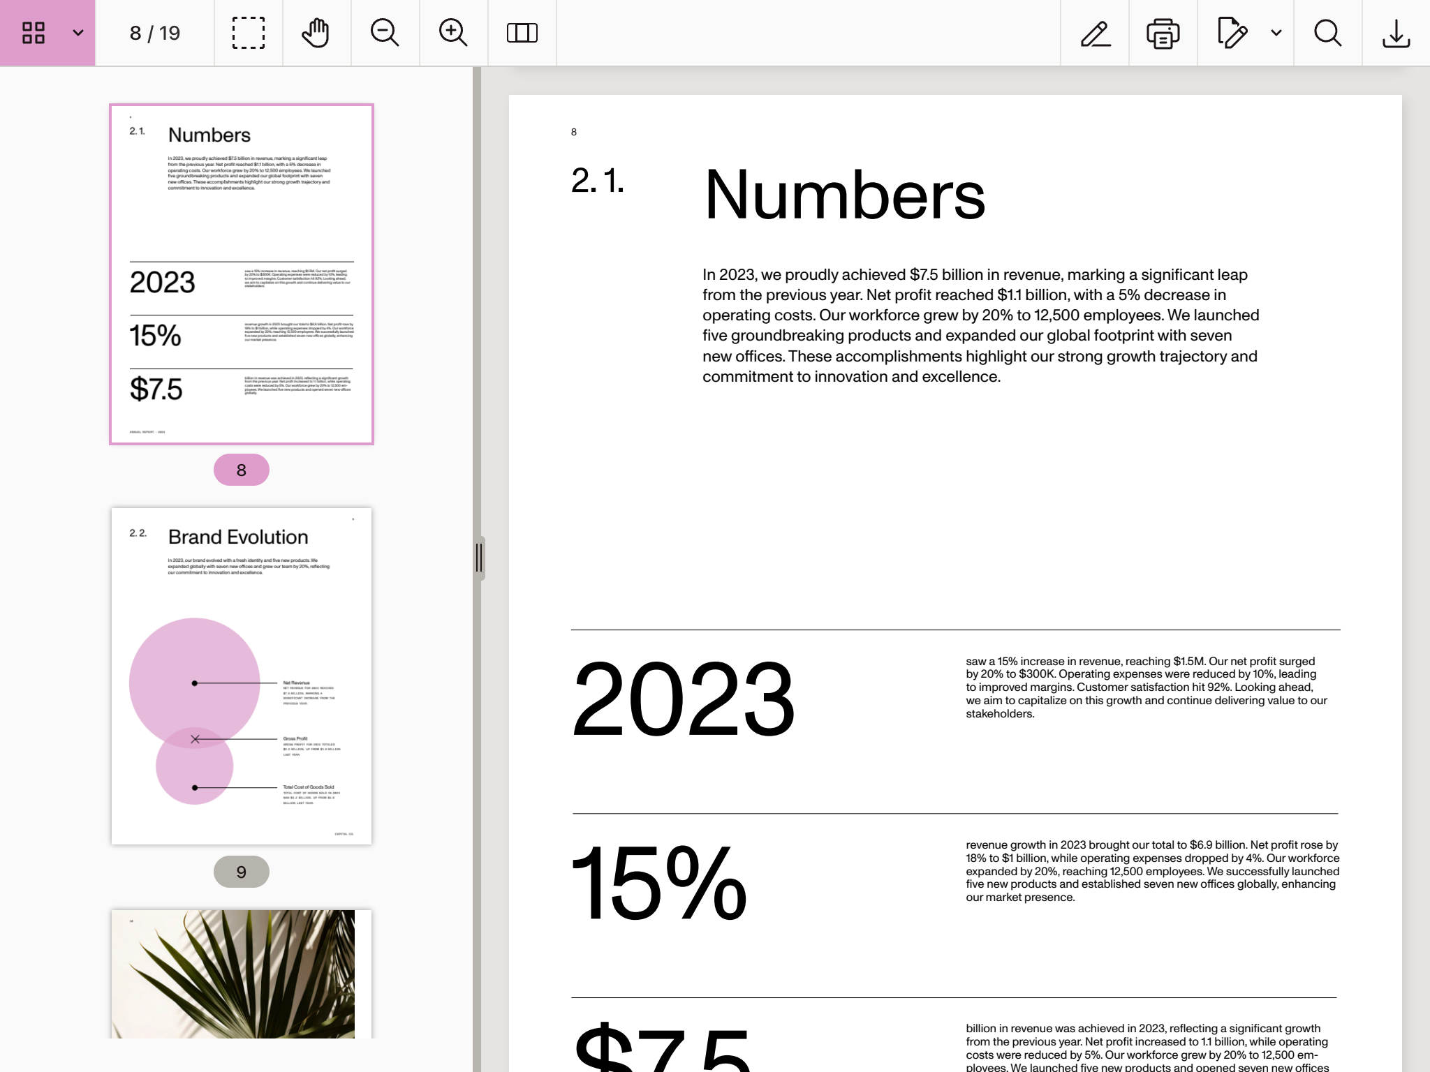Viewport: 1430px width, 1072px height.
Task: Zoom in with the plus magnifier
Action: [453, 33]
